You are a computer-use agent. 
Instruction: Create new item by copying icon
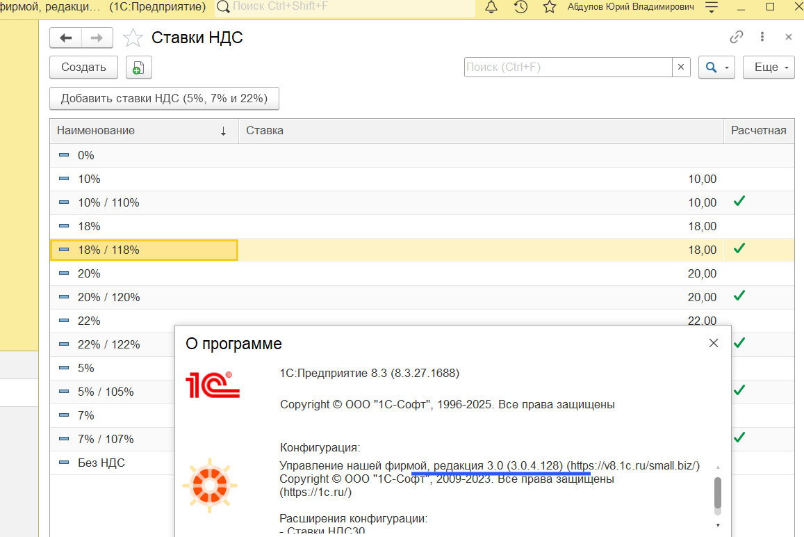138,67
